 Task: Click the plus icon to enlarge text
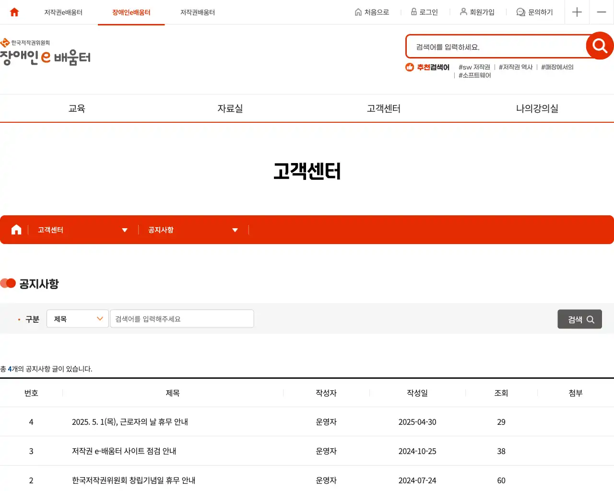[x=577, y=12]
